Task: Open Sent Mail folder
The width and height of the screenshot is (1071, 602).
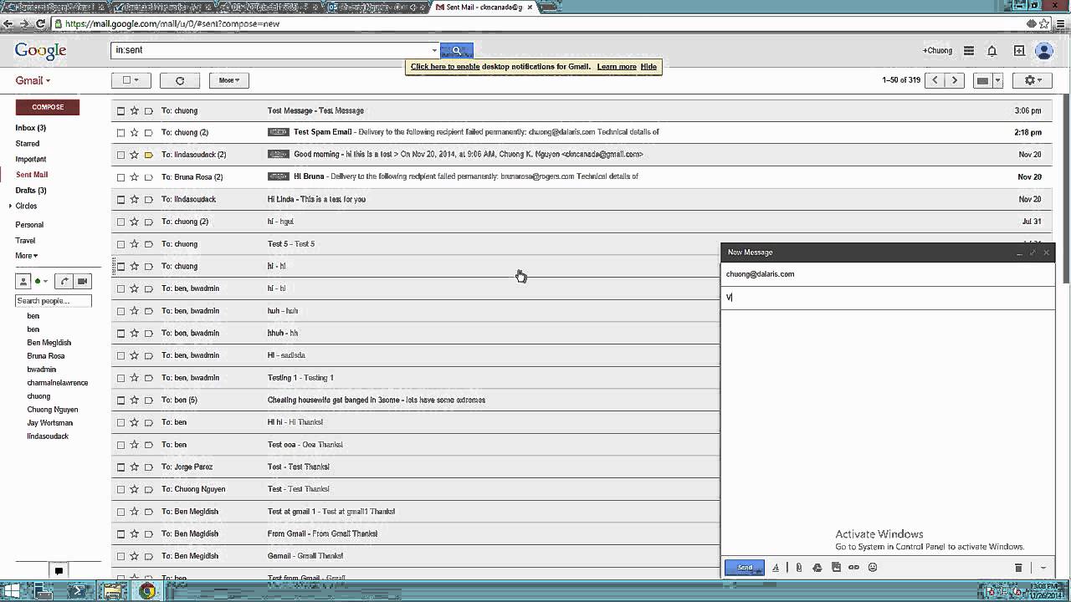Action: point(32,175)
